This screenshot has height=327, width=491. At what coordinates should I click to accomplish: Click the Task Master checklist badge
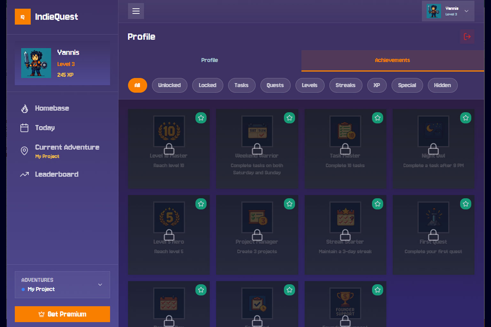click(x=345, y=131)
